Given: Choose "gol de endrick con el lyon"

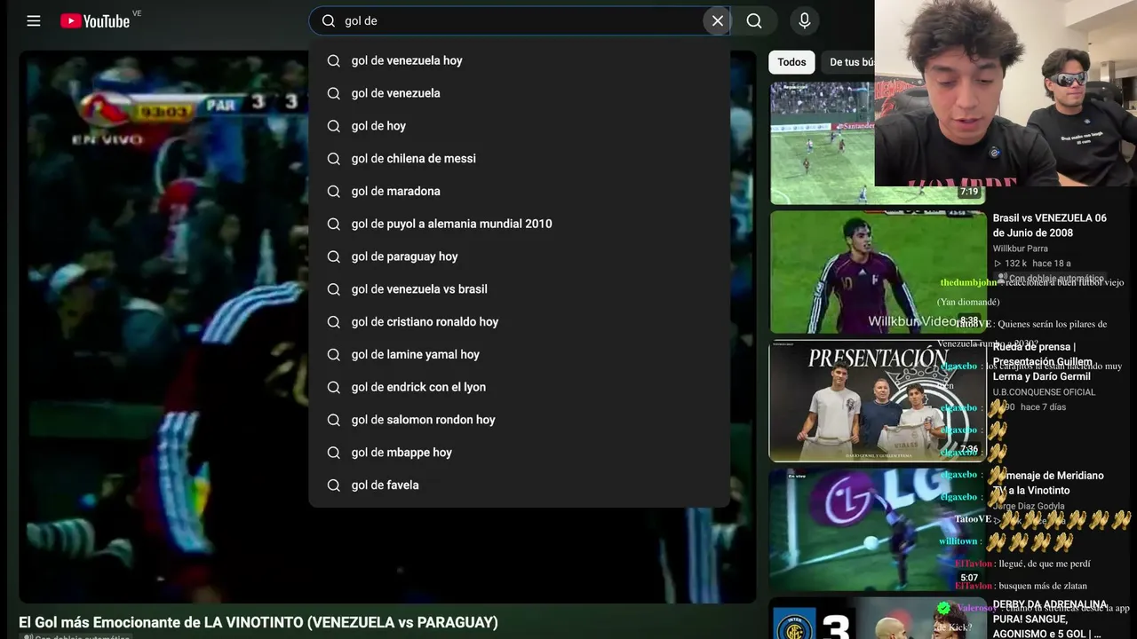Looking at the screenshot, I should 520,388.
